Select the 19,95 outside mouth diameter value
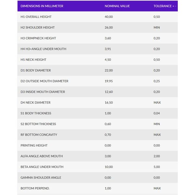 (x=109, y=81)
